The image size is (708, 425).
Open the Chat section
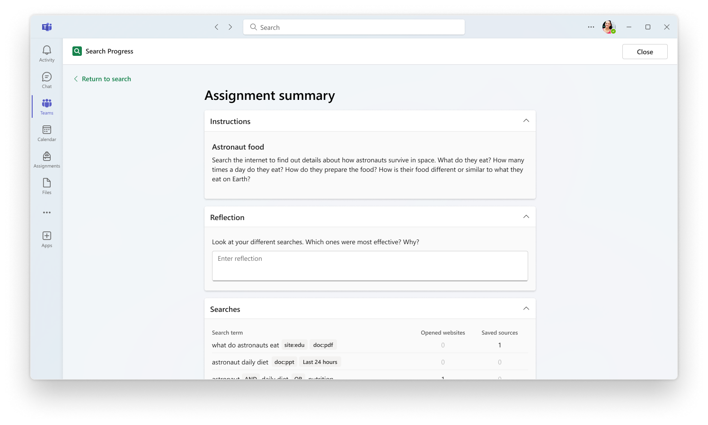pos(46,80)
